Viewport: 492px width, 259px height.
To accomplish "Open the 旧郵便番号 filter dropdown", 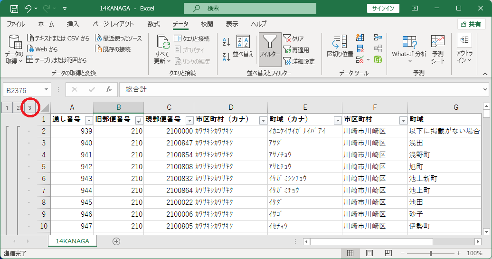I will pyautogui.click(x=139, y=121).
